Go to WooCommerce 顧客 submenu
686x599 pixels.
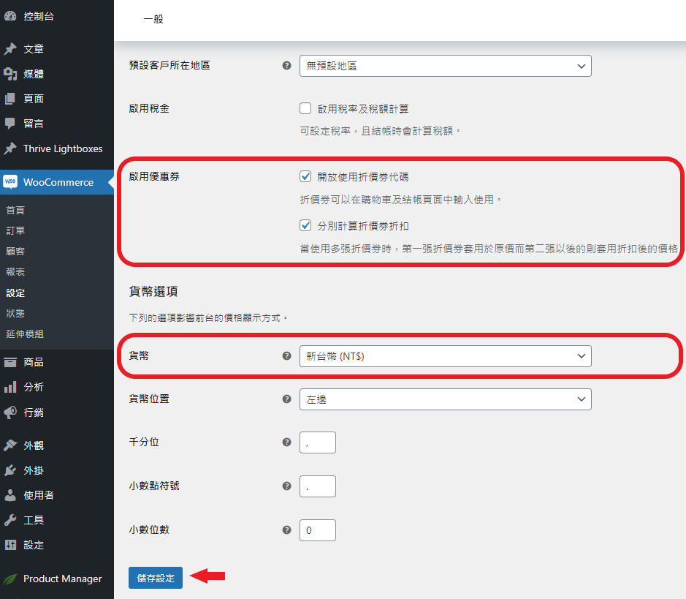tap(15, 252)
